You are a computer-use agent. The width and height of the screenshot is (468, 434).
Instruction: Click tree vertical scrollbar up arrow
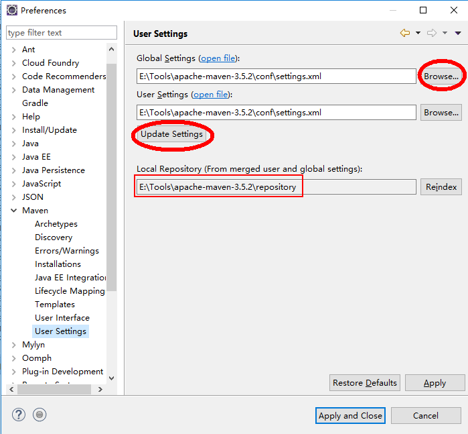click(111, 50)
